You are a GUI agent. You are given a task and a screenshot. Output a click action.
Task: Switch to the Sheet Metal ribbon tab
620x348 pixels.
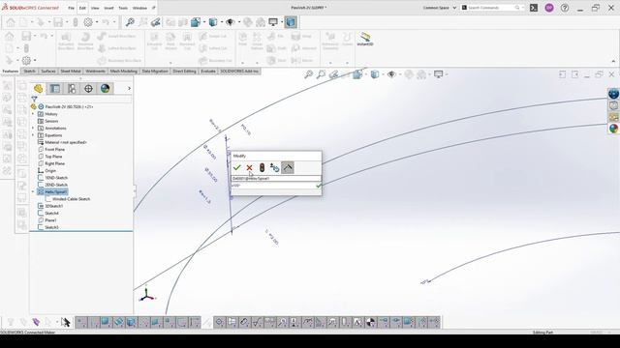71,72
